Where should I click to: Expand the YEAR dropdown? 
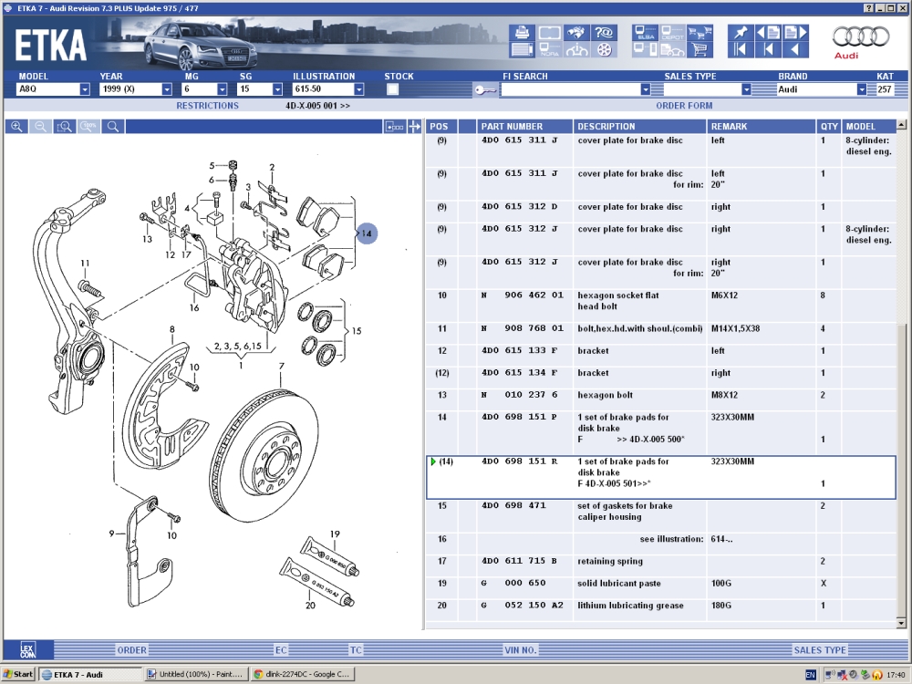click(x=167, y=89)
